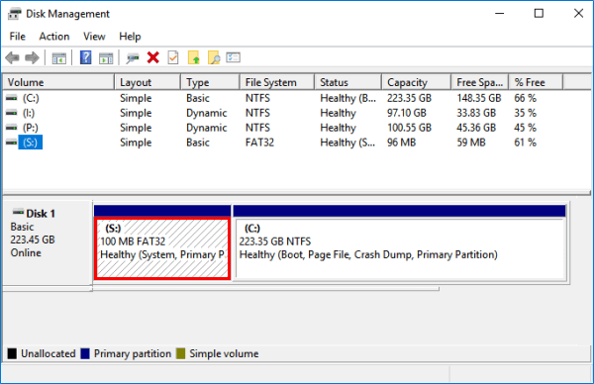Click the red X Delete icon
Viewport: 594px width, 384px height.
coord(153,57)
